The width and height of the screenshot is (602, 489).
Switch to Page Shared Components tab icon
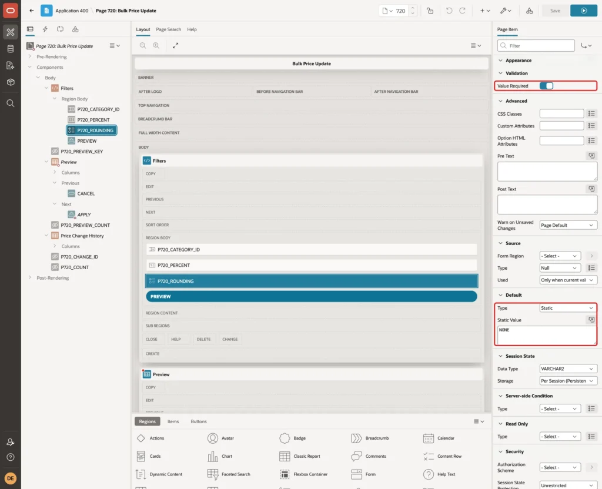click(75, 29)
